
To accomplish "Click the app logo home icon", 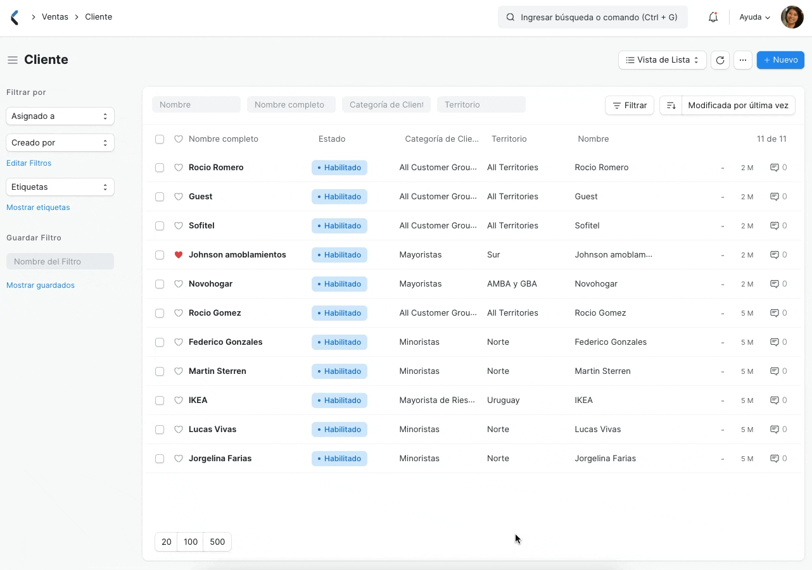I will click(x=15, y=17).
